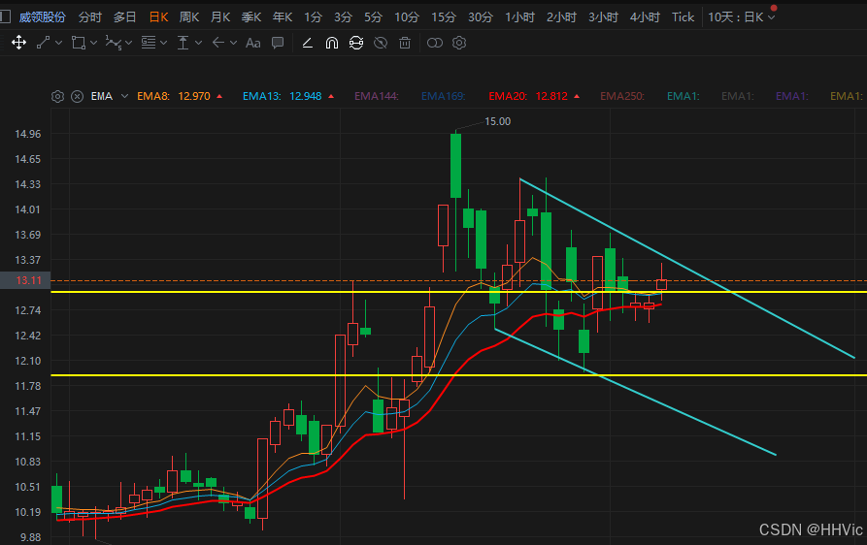Image resolution: width=867 pixels, height=545 pixels.
Task: Select the crosshair move tool
Action: 18,43
